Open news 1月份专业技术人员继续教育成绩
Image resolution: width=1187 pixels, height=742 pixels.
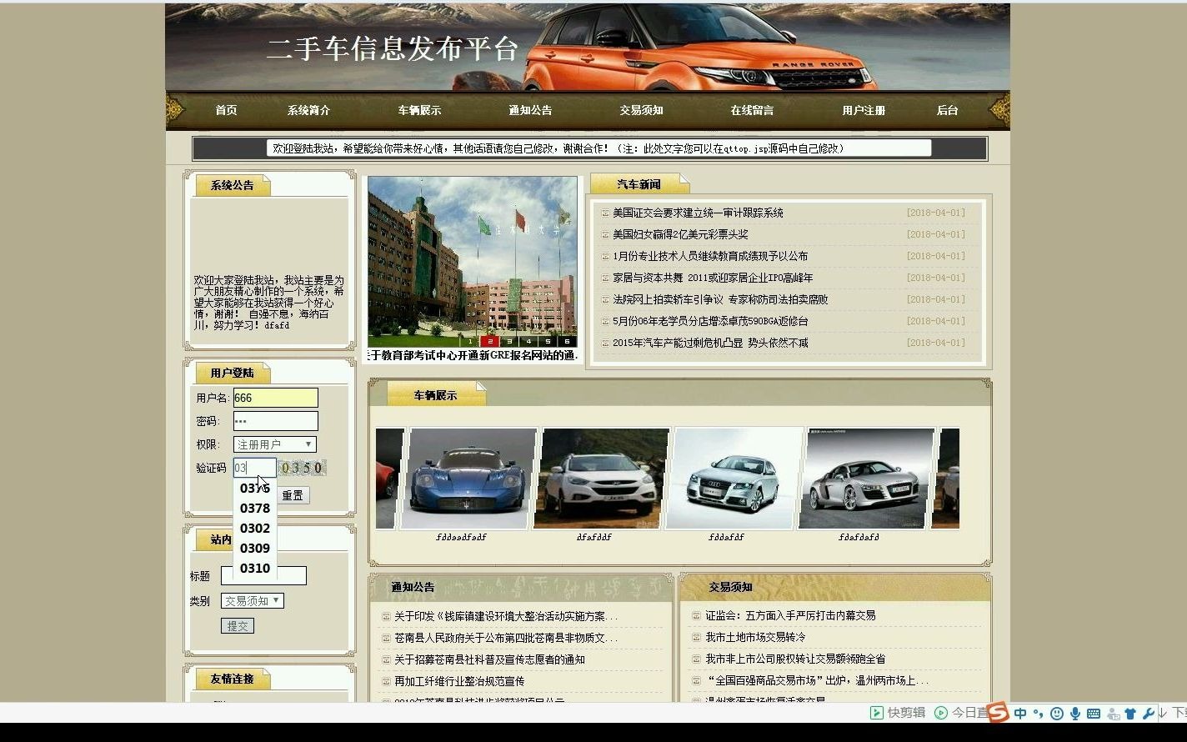710,257
